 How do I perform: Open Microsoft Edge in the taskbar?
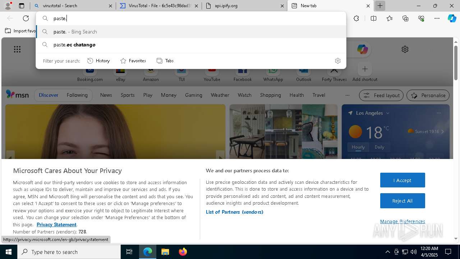(148, 252)
